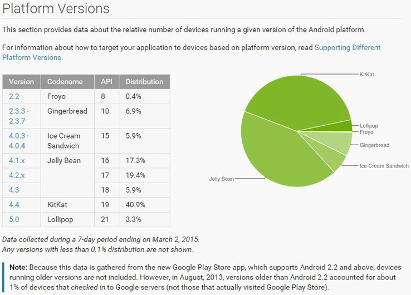Screen dimensions: 411x295
Task: Click the Codename column header
Action: point(65,81)
